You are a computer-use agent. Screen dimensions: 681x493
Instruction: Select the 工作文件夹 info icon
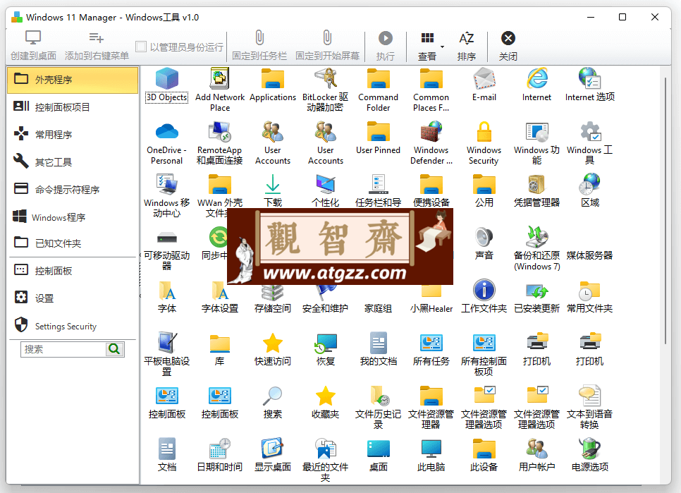click(x=484, y=290)
